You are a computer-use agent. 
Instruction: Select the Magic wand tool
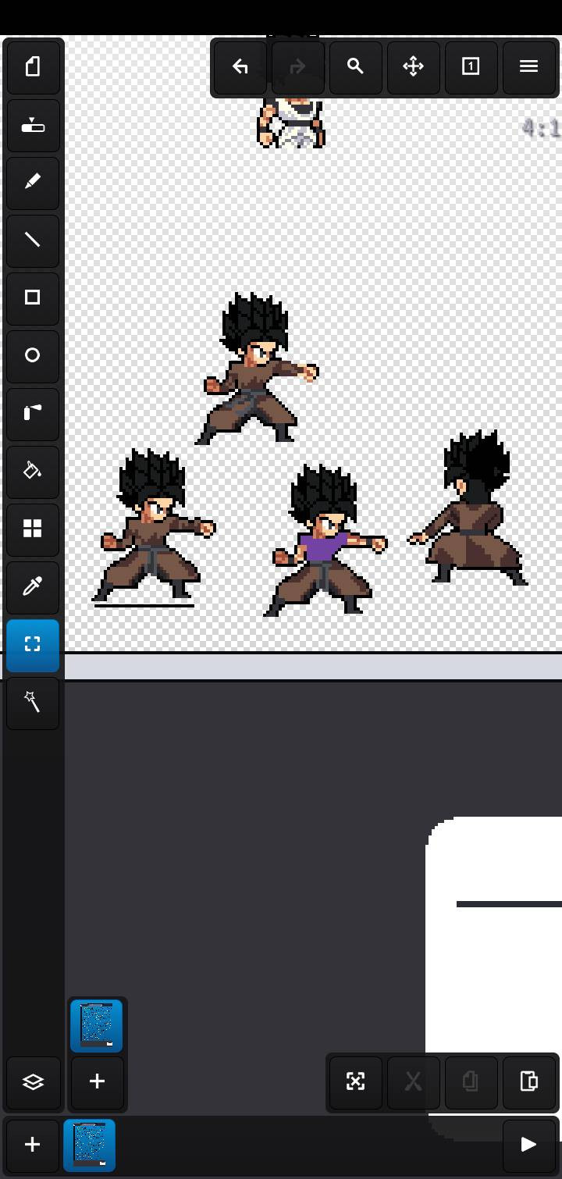tap(33, 703)
